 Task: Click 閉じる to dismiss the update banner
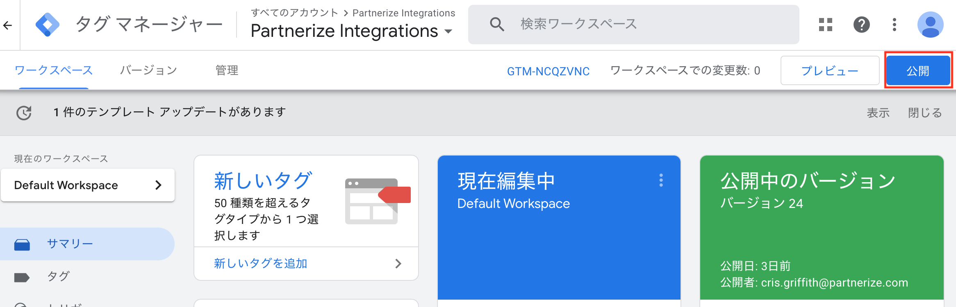[x=925, y=113]
